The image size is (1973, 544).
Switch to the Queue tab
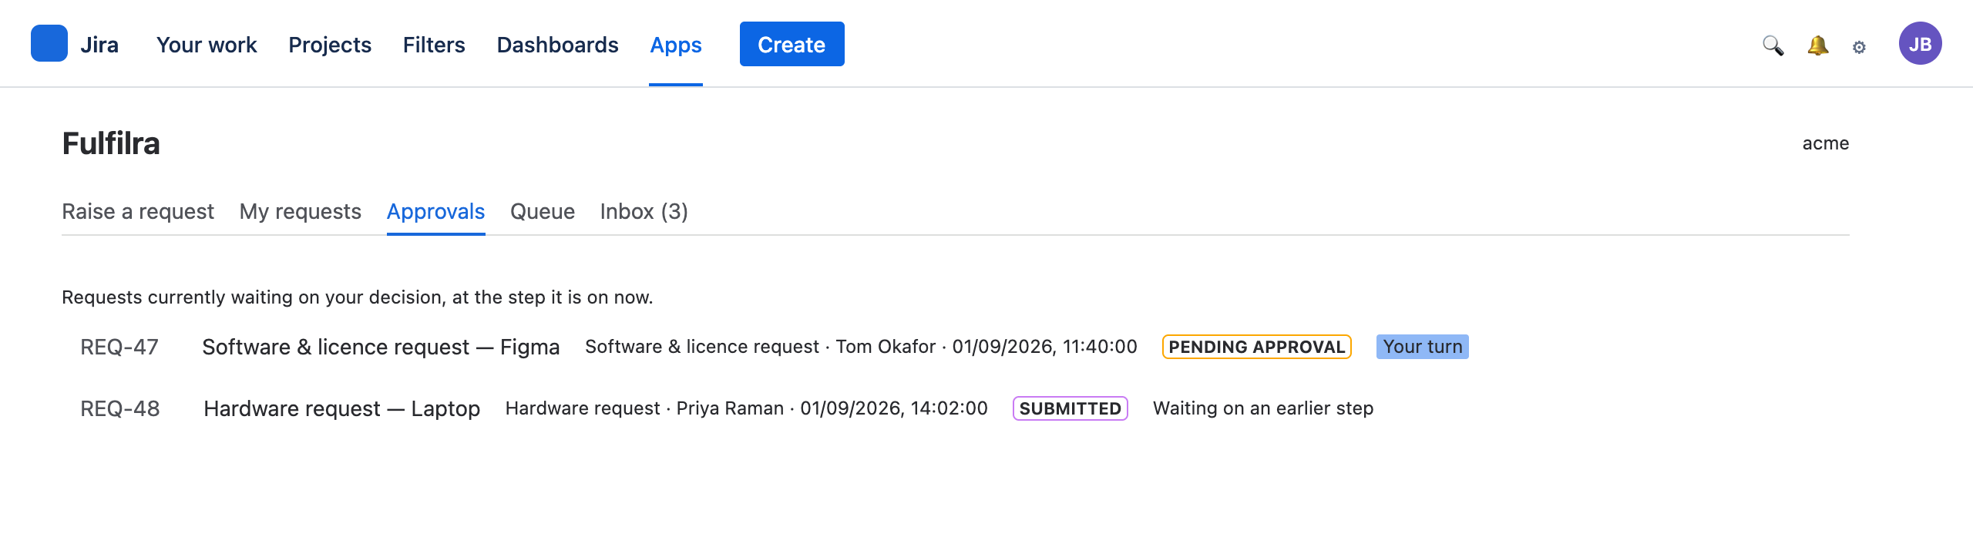click(x=543, y=211)
